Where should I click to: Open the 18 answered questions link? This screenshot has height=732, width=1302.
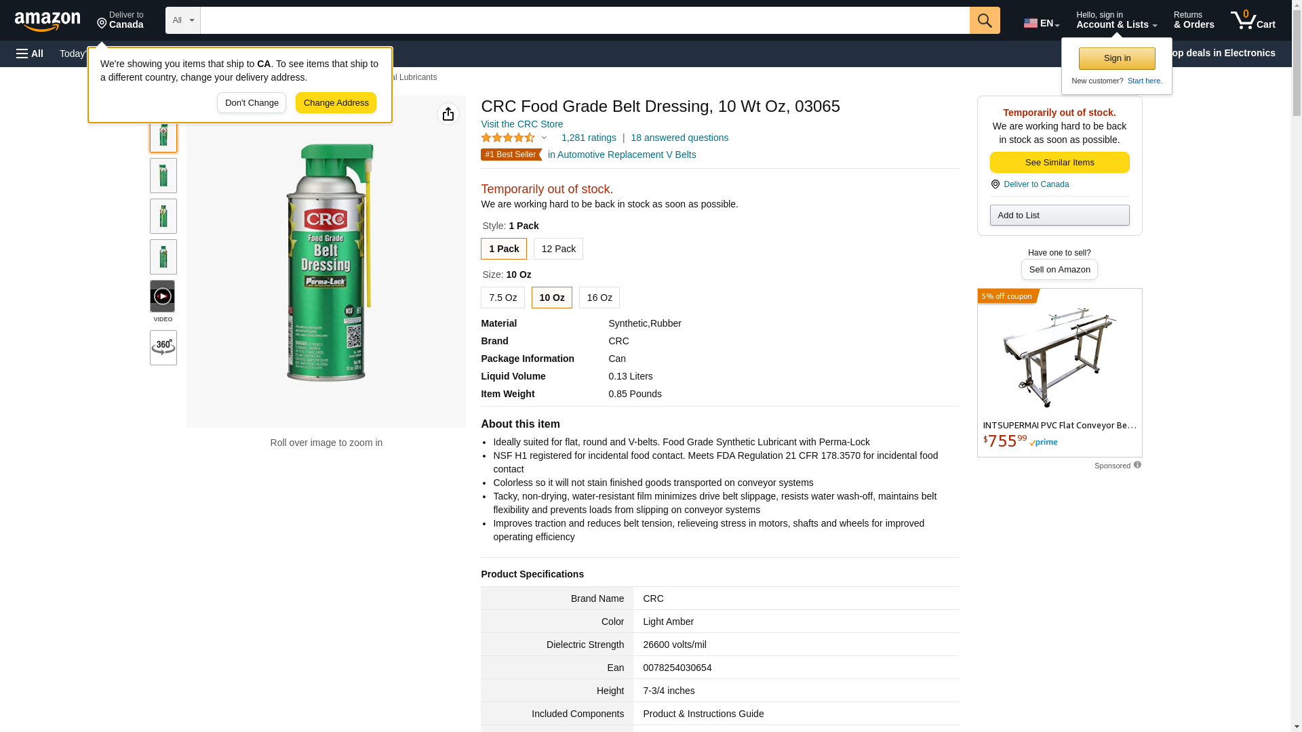(x=679, y=138)
